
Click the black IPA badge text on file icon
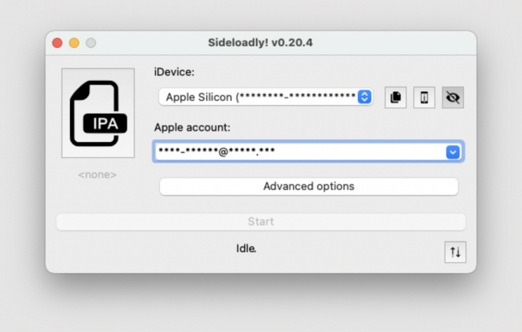click(105, 124)
